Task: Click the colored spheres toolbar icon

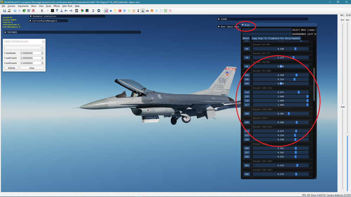Action: [x=82, y=11]
